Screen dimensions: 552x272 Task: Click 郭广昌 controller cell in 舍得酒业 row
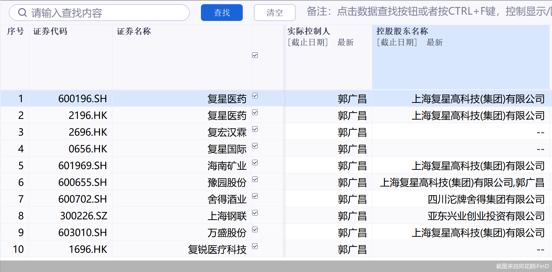point(328,199)
